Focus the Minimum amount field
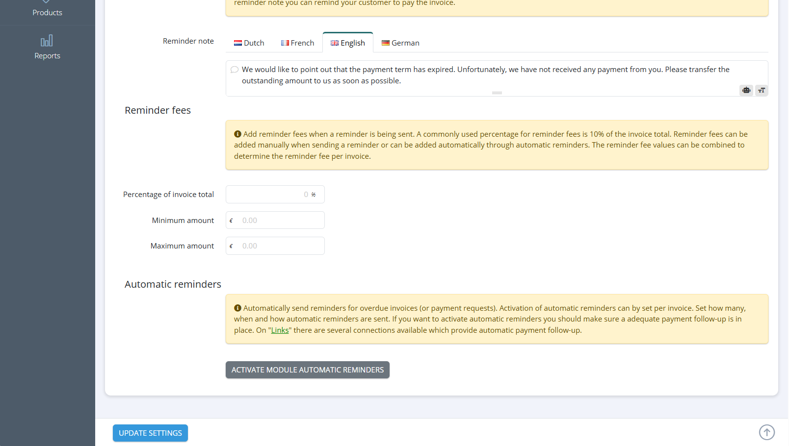Screen dimensions: 789x446 275,220
